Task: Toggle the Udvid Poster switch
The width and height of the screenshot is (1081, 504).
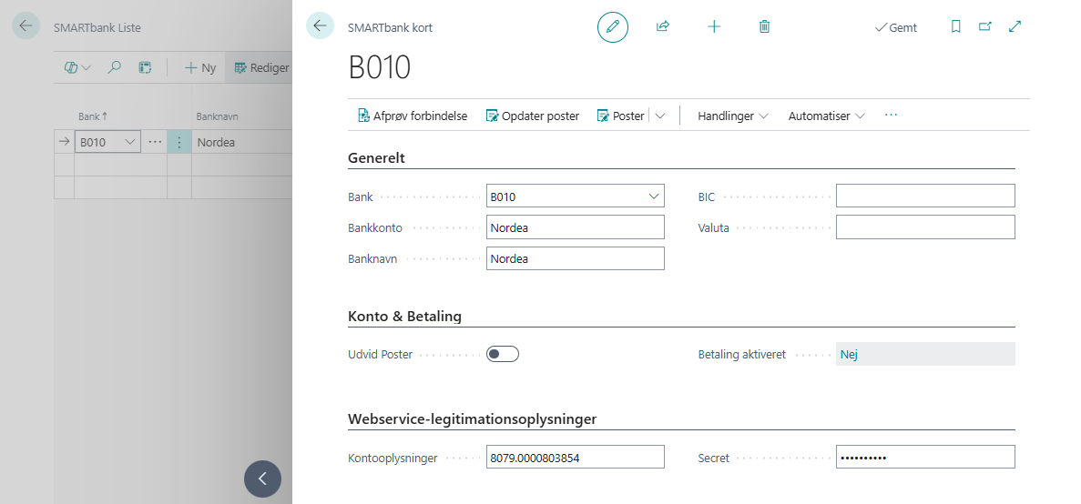Action: (503, 354)
